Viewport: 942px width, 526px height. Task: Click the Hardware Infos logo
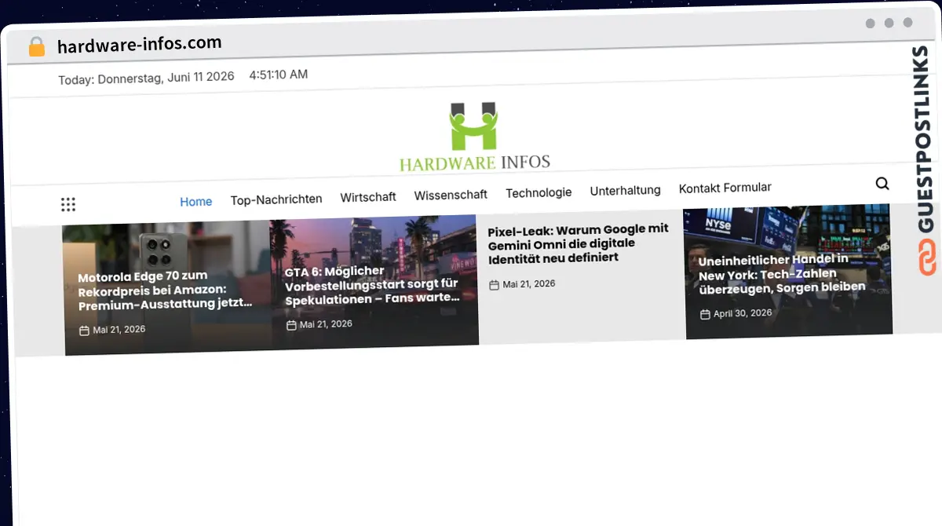coord(474,137)
